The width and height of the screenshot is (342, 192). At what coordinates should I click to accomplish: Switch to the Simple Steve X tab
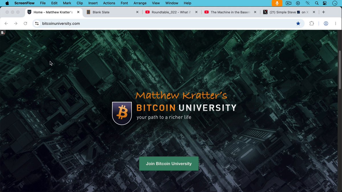(290, 12)
